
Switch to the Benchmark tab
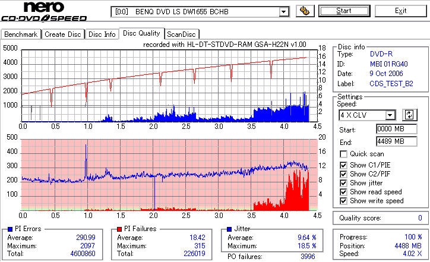21,34
